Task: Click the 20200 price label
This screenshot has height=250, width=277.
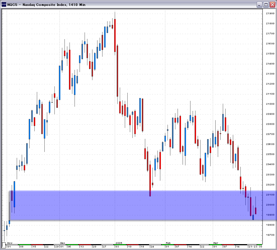Action: (270, 185)
